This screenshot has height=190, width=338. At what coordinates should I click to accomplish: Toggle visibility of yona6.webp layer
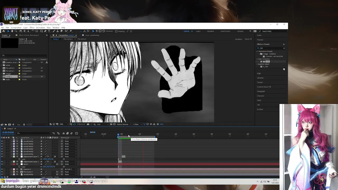click(2, 146)
